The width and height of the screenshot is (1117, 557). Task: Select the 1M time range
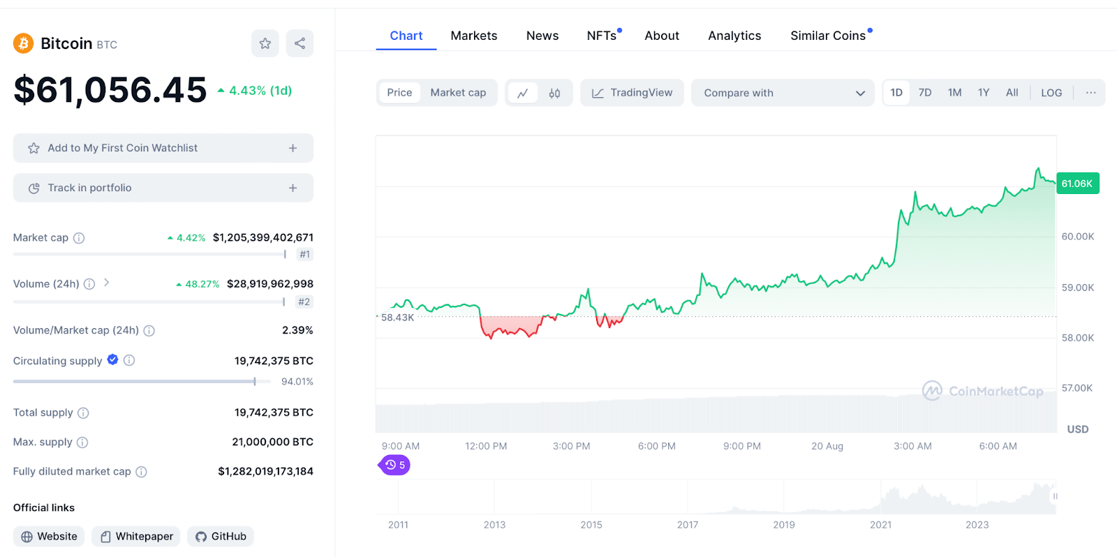(954, 93)
